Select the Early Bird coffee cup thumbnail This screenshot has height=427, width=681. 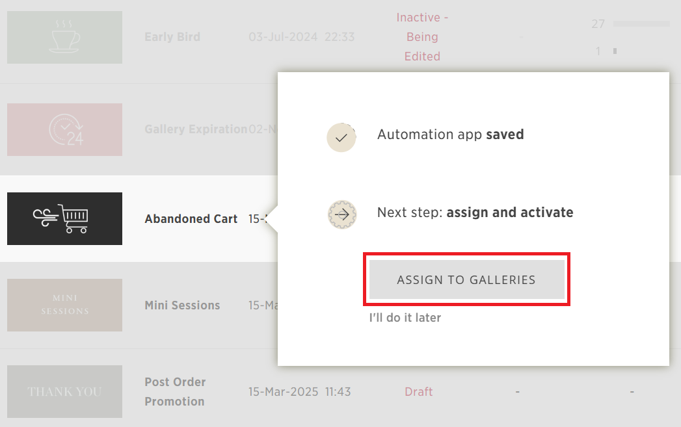(x=64, y=37)
